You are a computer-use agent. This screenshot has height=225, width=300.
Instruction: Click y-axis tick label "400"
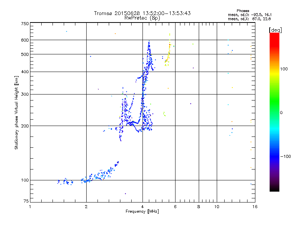coord(25,72)
